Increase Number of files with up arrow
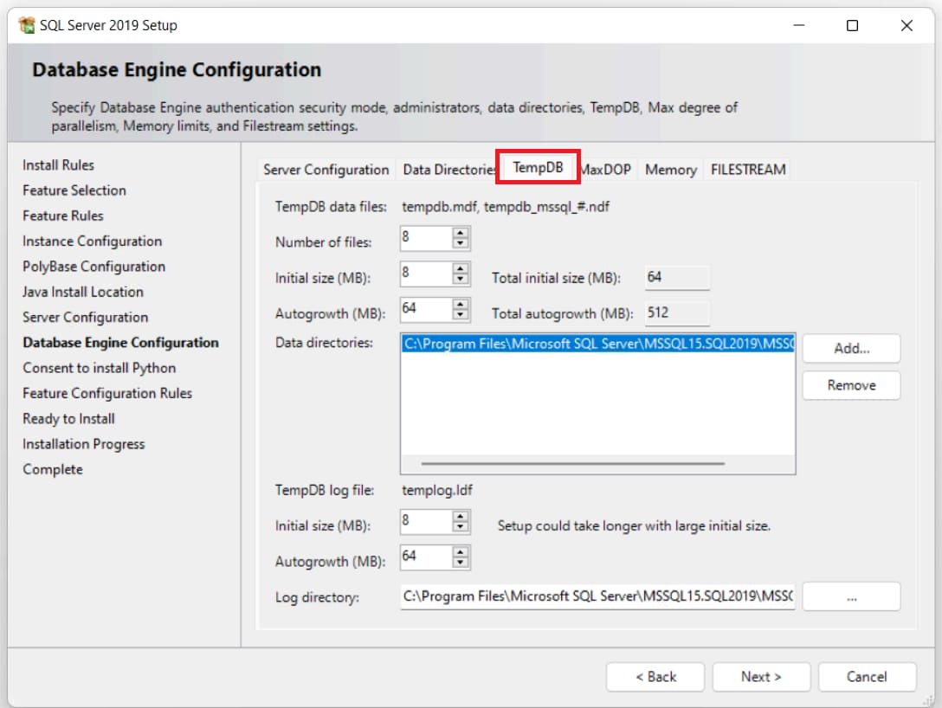The height and width of the screenshot is (708, 942). click(461, 233)
